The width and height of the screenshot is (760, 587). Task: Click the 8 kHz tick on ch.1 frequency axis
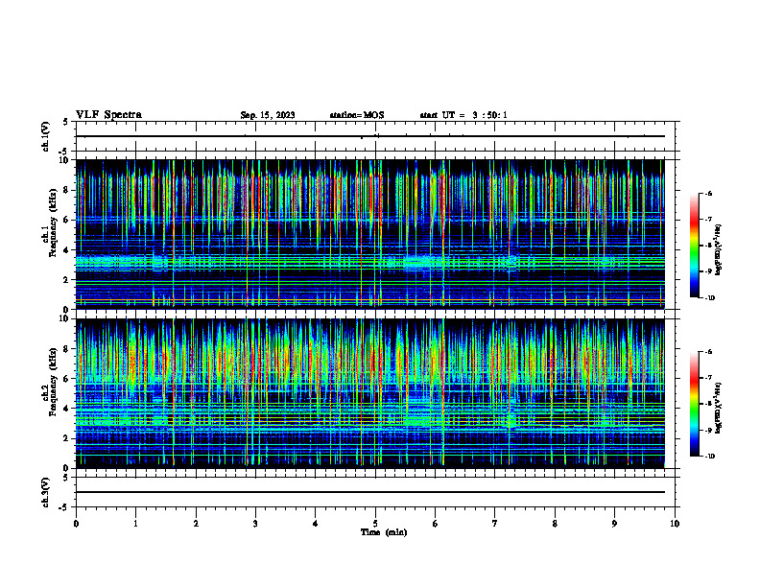(67, 190)
